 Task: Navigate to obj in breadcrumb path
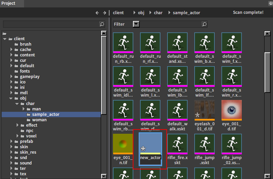coord(141,13)
